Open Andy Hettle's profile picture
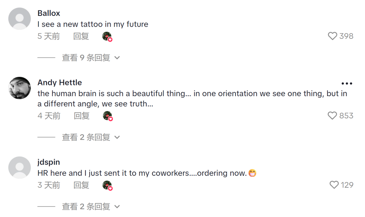 tap(19, 88)
